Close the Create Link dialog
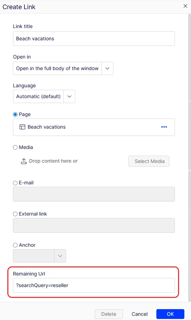 pos(185,6)
